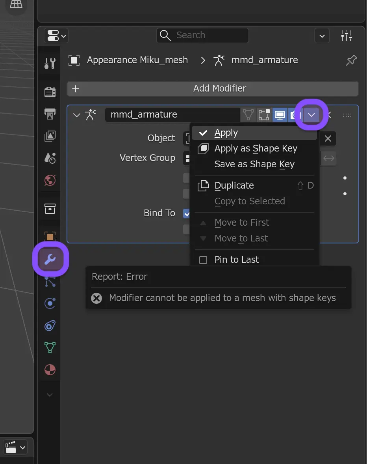Open the Object Constraints tab
Viewport: 367px width, 464px height.
click(x=50, y=326)
